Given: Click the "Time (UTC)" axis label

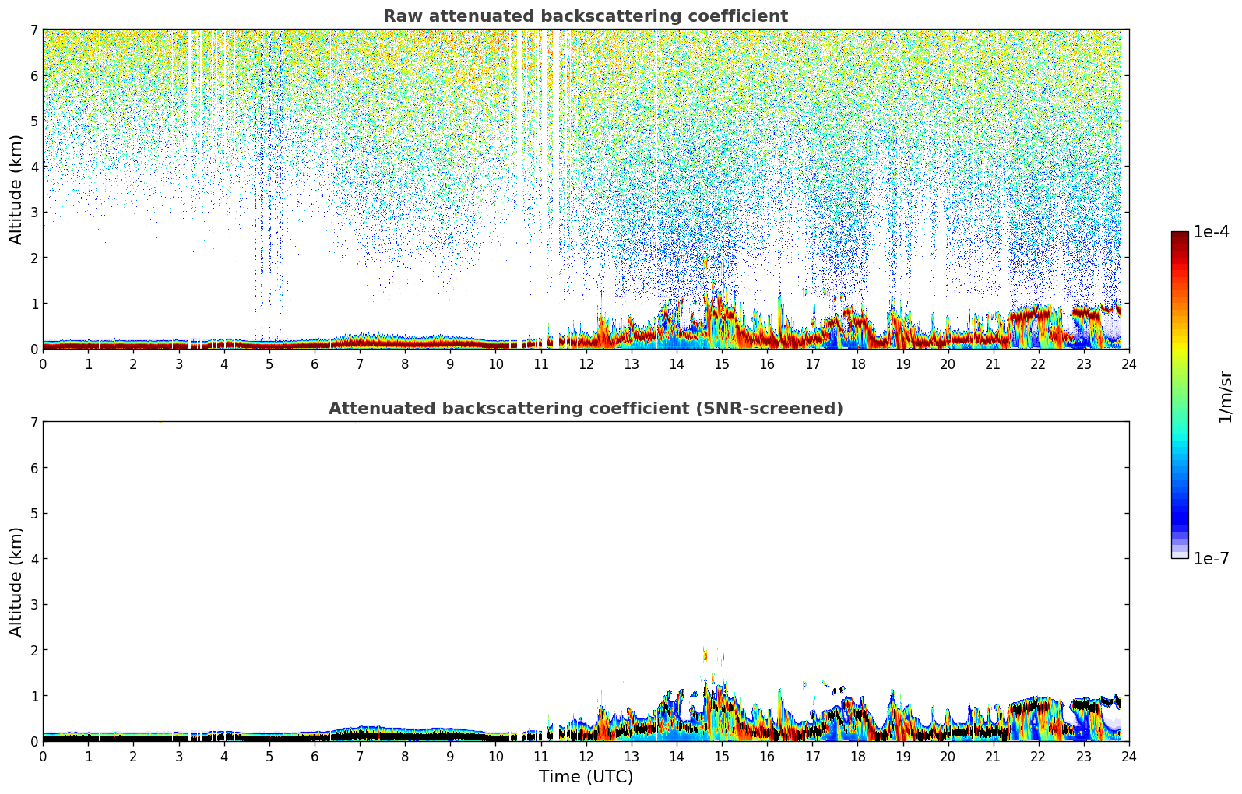Looking at the screenshot, I should tap(586, 777).
